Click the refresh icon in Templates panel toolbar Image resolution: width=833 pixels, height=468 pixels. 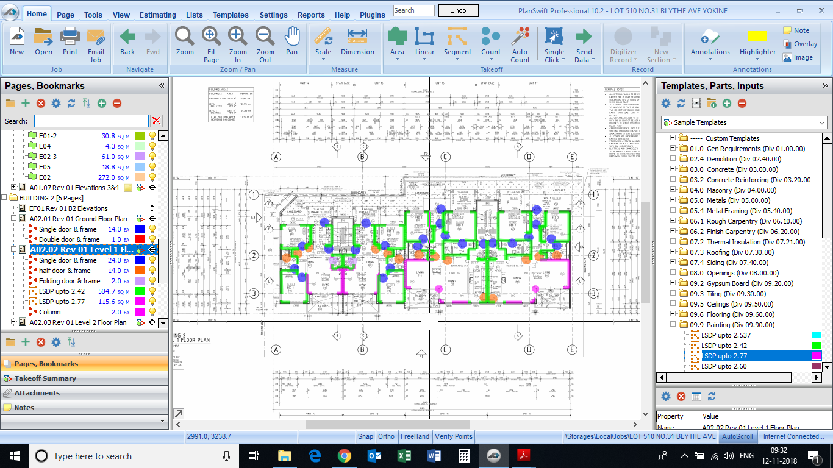click(x=681, y=104)
